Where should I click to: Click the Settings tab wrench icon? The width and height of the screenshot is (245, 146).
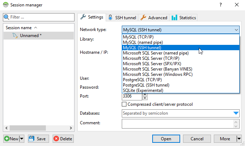tap(83, 17)
